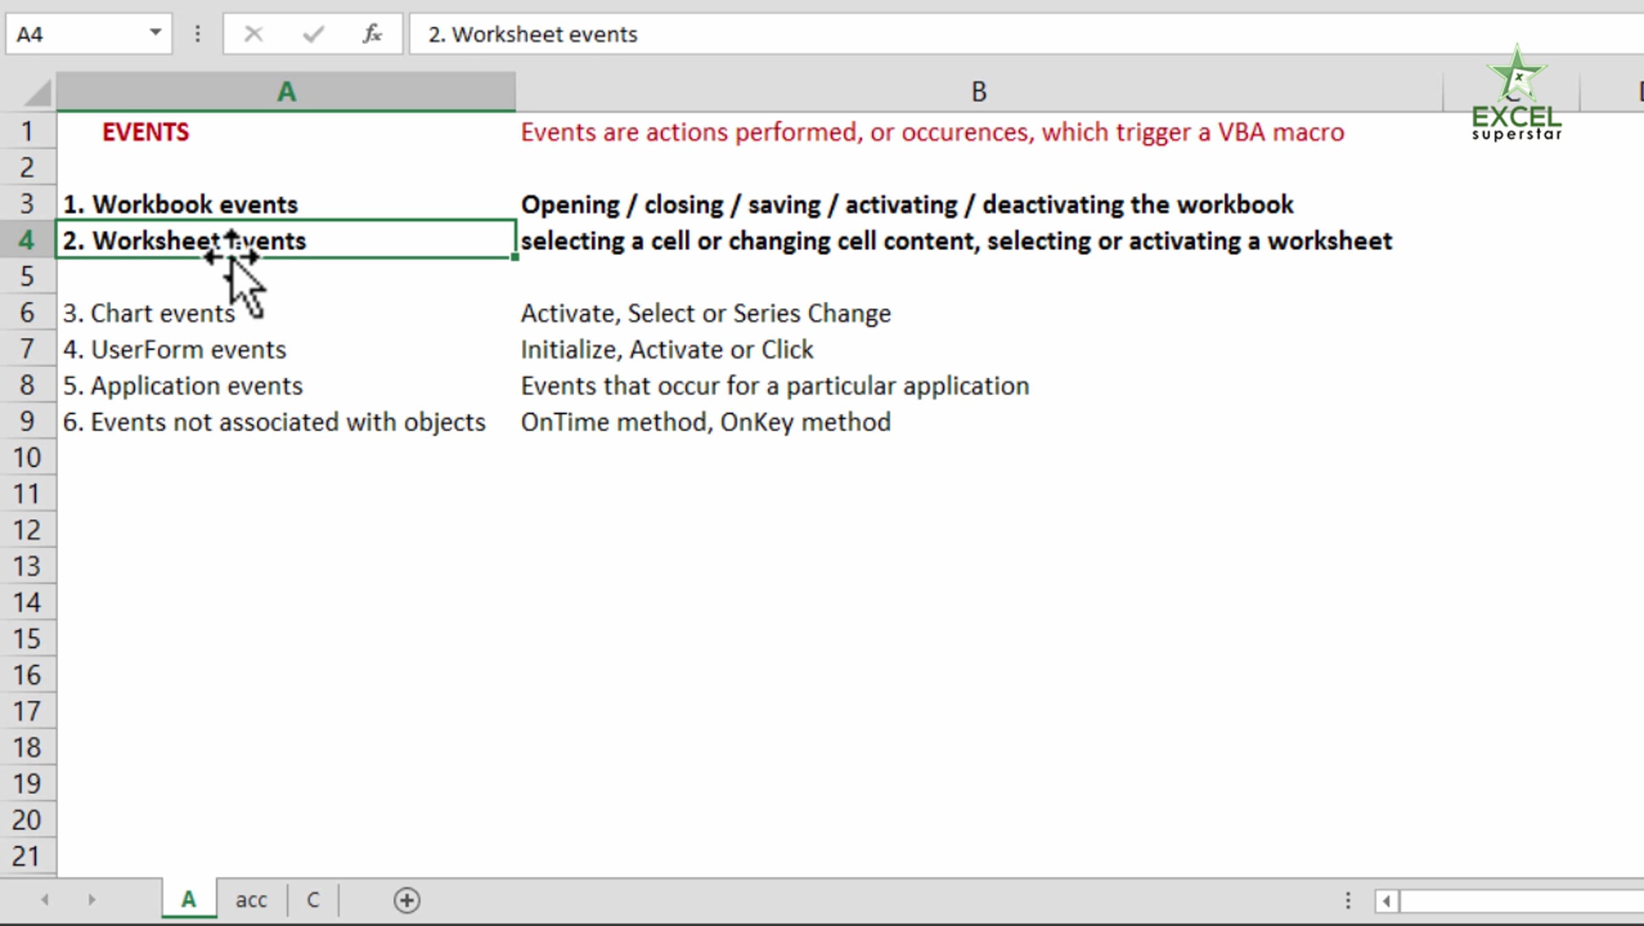Open the Name Box dropdown arrow
The height and width of the screenshot is (926, 1644).
[x=155, y=32]
